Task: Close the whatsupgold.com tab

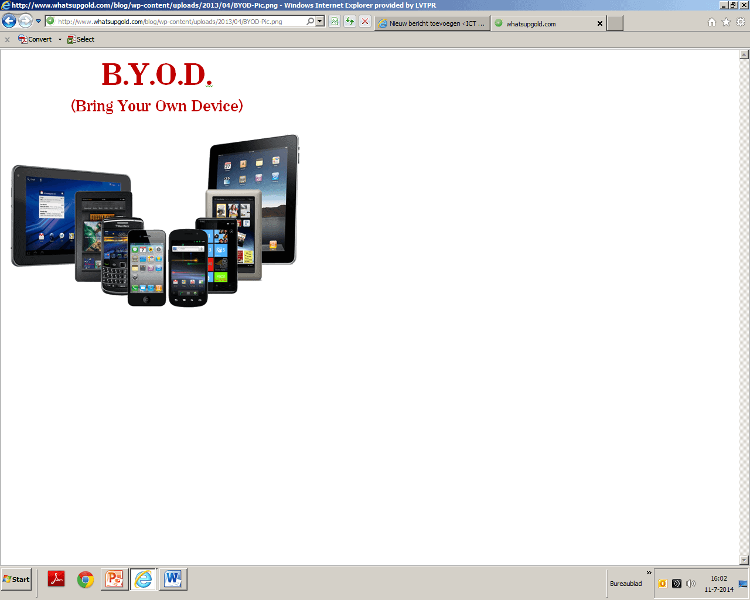Action: tap(599, 23)
